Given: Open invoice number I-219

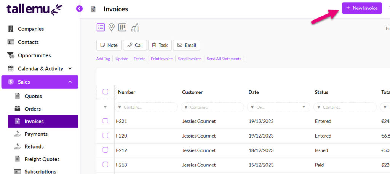Looking at the screenshot, I should pyautogui.click(x=121, y=150).
